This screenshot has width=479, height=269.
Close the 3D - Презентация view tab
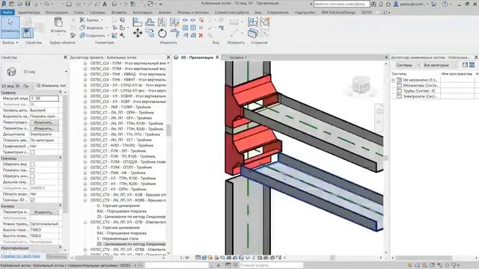coord(218,58)
